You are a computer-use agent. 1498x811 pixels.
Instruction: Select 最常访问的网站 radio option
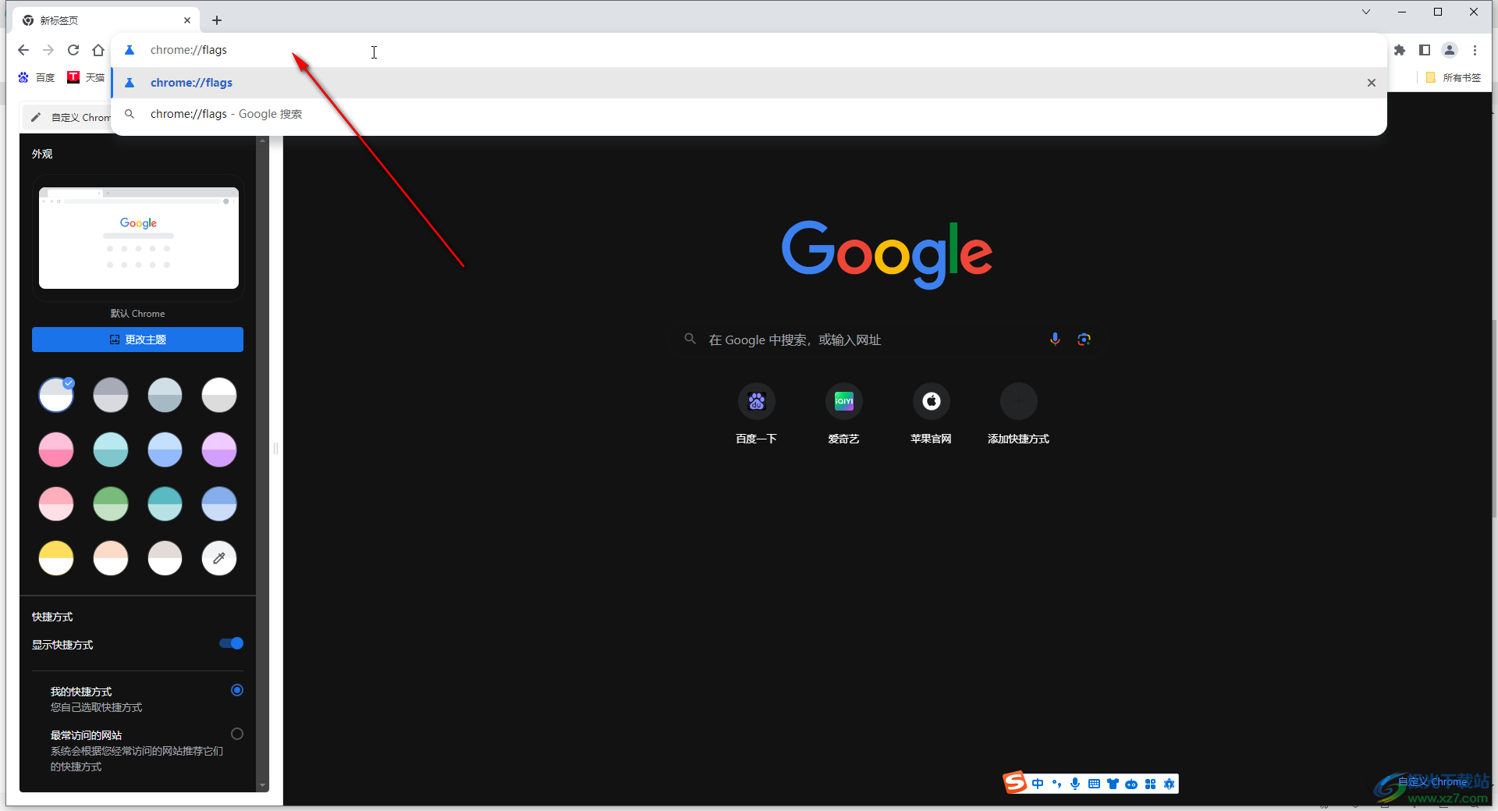pyautogui.click(x=237, y=734)
